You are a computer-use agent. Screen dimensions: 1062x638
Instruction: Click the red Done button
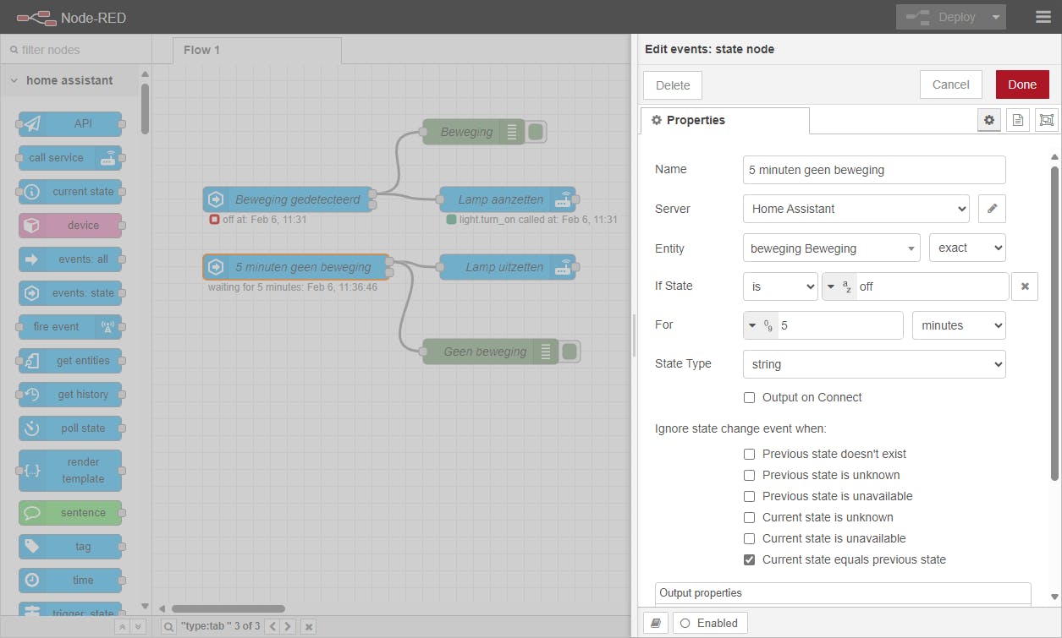[x=1022, y=85]
